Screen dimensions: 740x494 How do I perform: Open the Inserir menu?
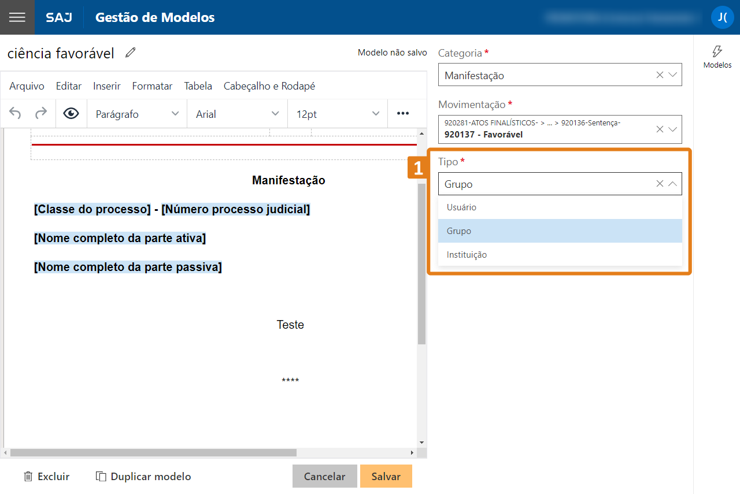[106, 86]
